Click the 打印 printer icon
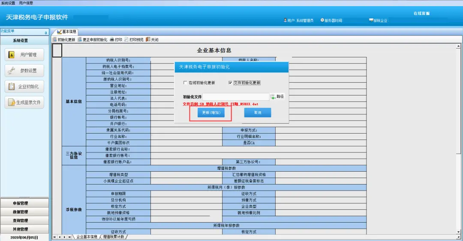 112,39
